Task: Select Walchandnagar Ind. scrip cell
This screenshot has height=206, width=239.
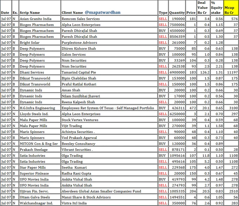Action: tap(40, 203)
